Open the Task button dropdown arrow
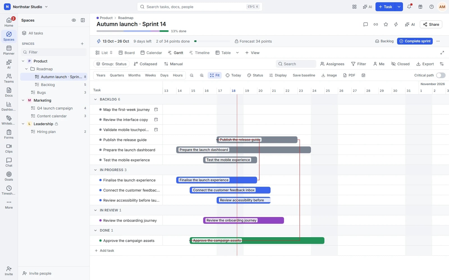The image size is (449, 280). tap(399, 7)
